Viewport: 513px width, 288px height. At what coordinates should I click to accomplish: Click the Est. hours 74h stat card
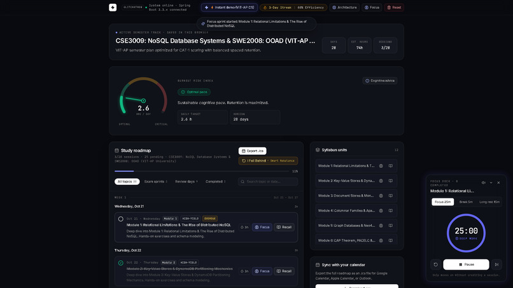click(x=360, y=45)
